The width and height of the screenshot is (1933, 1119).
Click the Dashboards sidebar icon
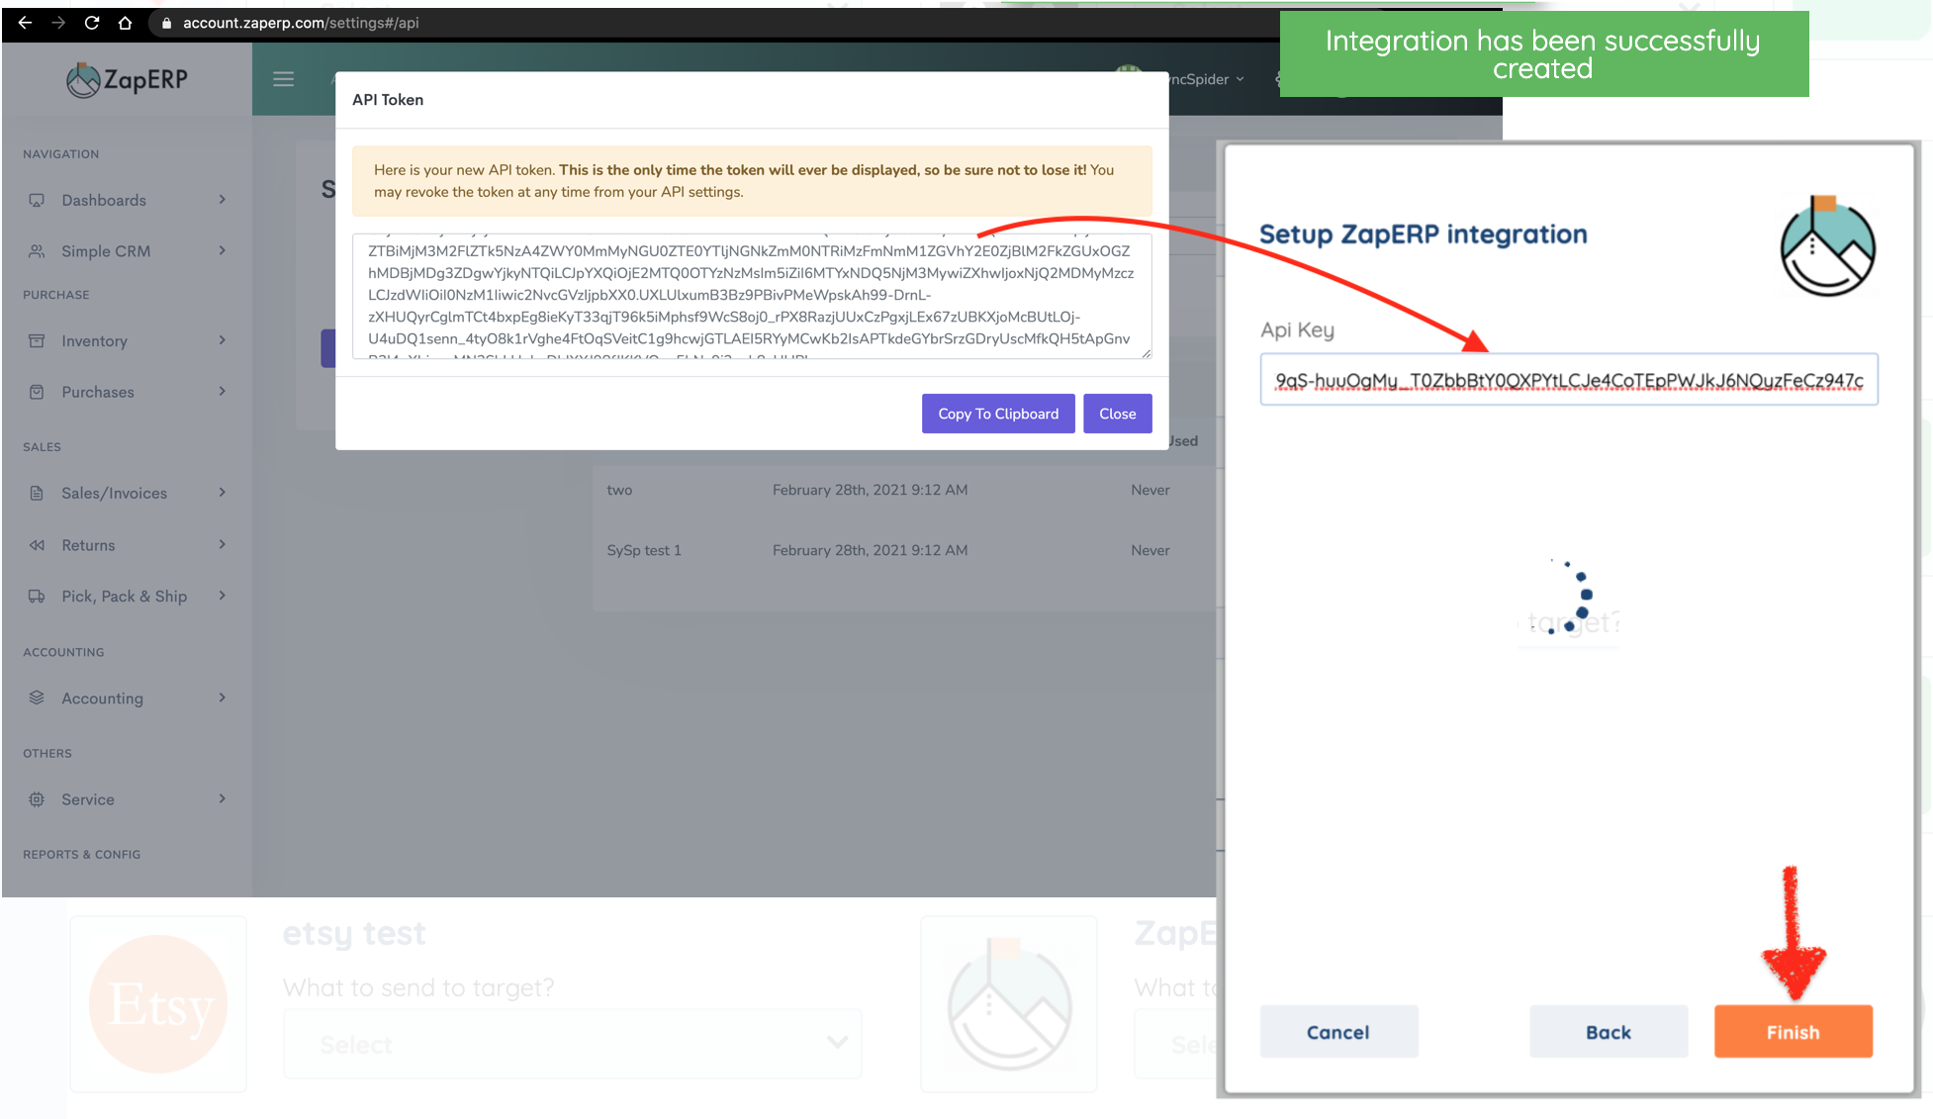(x=37, y=200)
